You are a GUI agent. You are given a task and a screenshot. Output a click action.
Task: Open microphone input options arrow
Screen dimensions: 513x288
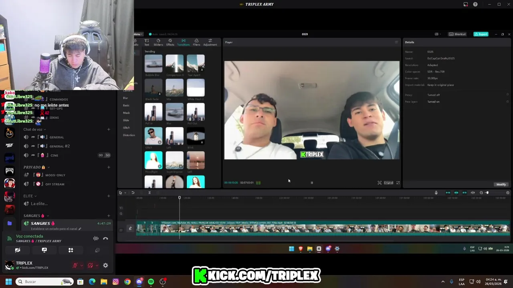point(81,265)
